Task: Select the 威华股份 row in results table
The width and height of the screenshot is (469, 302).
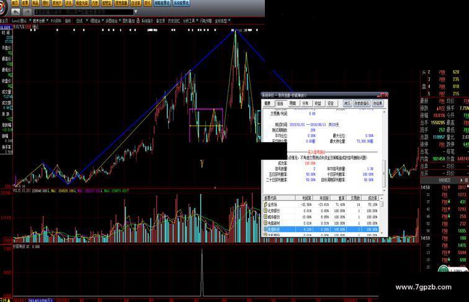Action: click(321, 217)
